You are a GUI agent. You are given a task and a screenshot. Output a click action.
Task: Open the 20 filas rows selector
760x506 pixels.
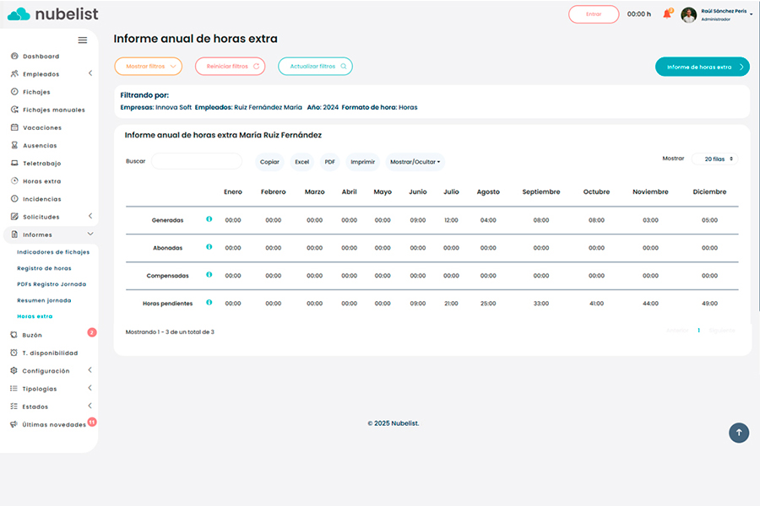[x=714, y=159]
